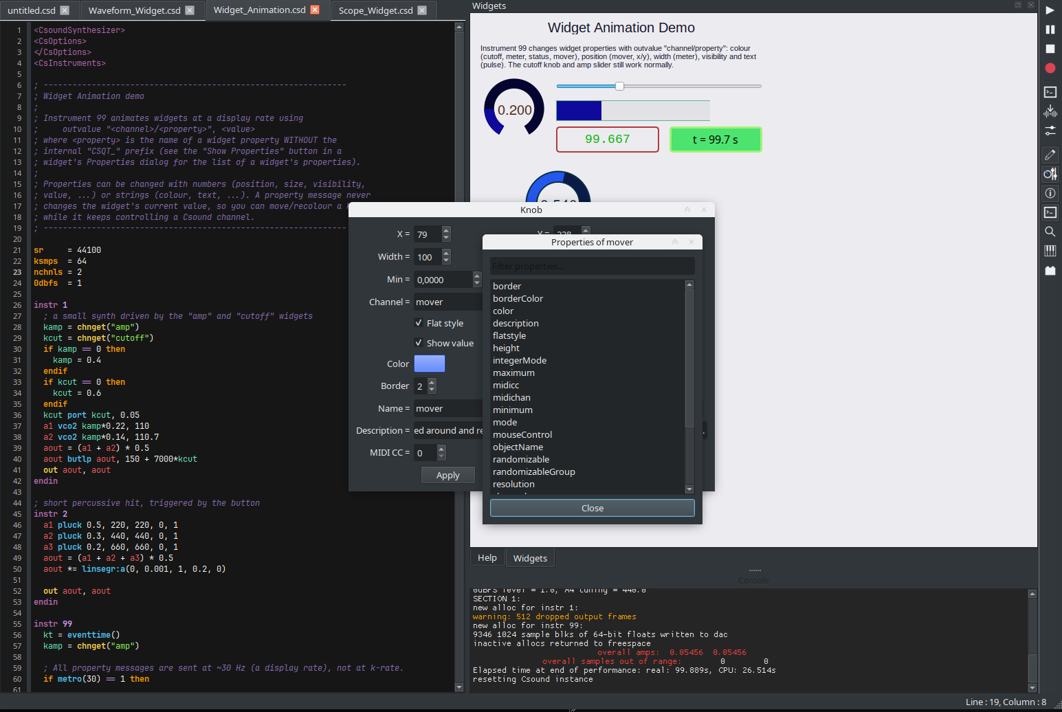Switch to the untitled.csd tab

[x=31, y=10]
